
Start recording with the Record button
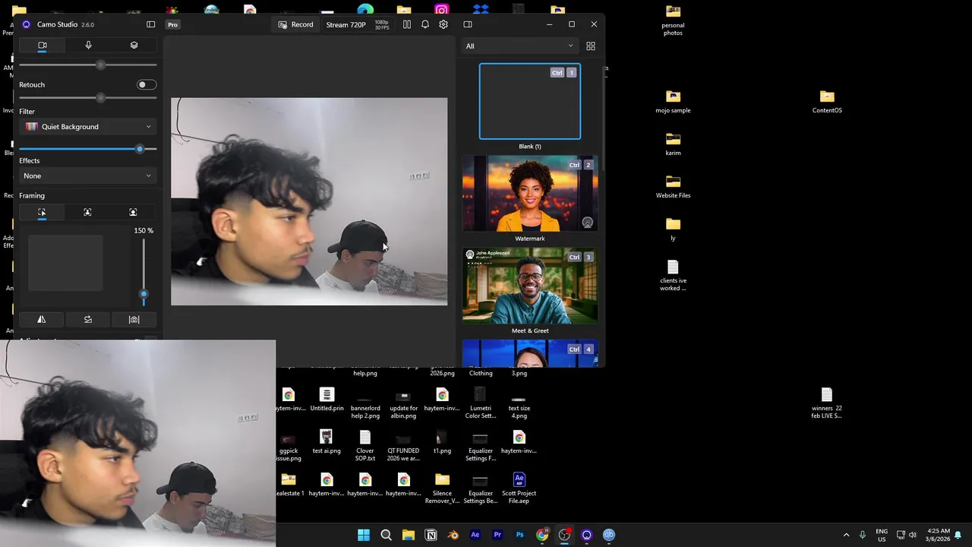tap(295, 24)
